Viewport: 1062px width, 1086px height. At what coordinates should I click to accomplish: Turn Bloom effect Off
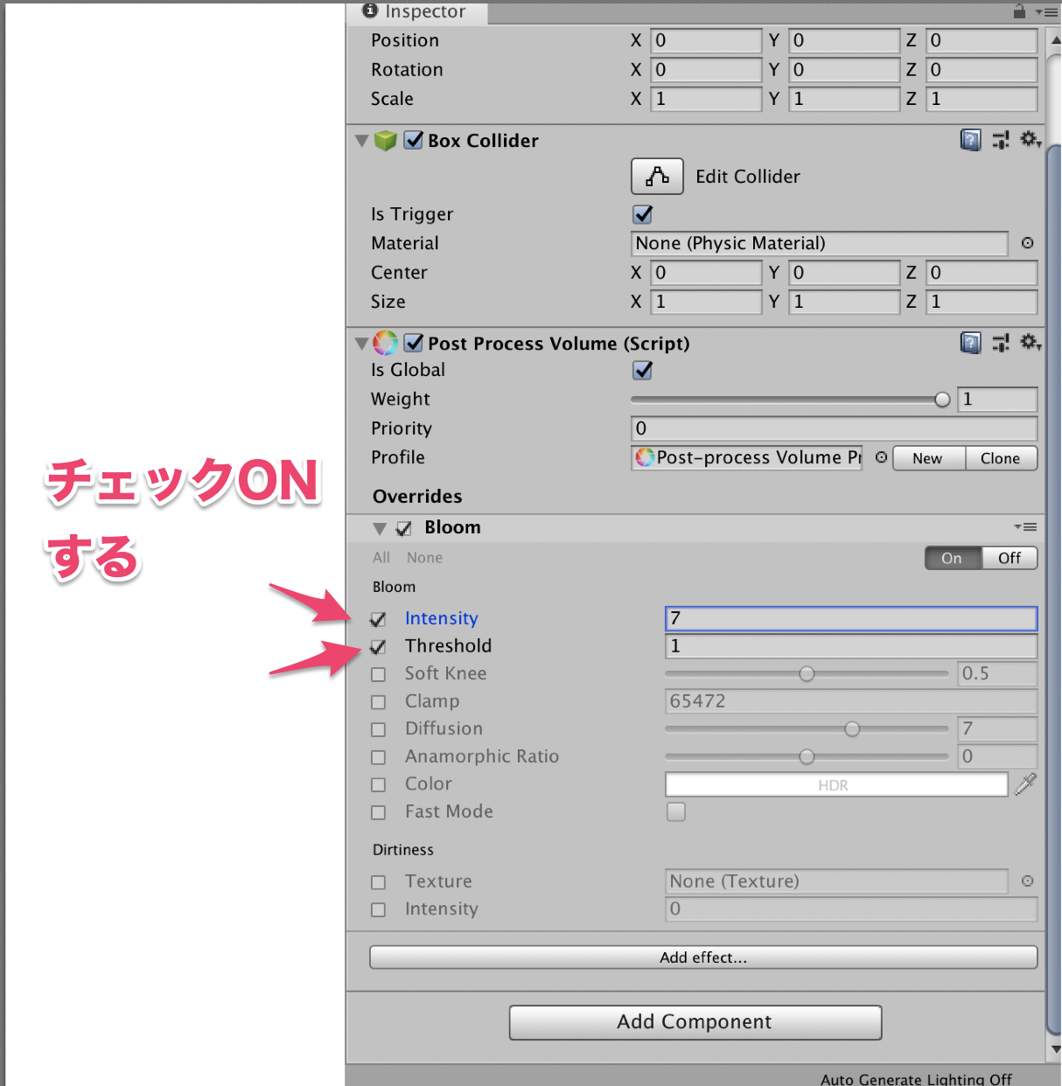pyautogui.click(x=1010, y=558)
